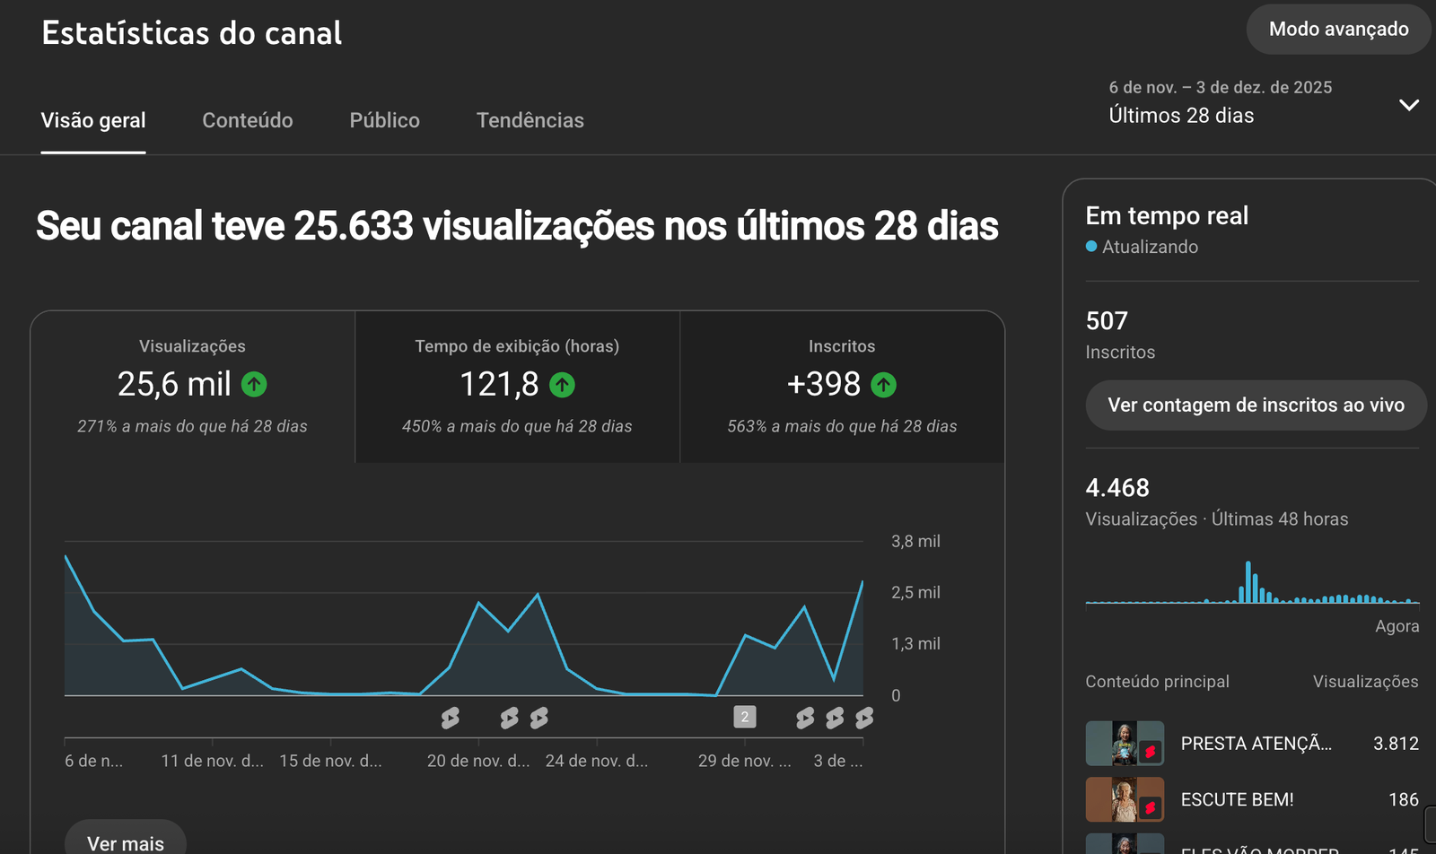Click the green up arrow beside +398
1436x854 pixels.
pyautogui.click(x=884, y=385)
